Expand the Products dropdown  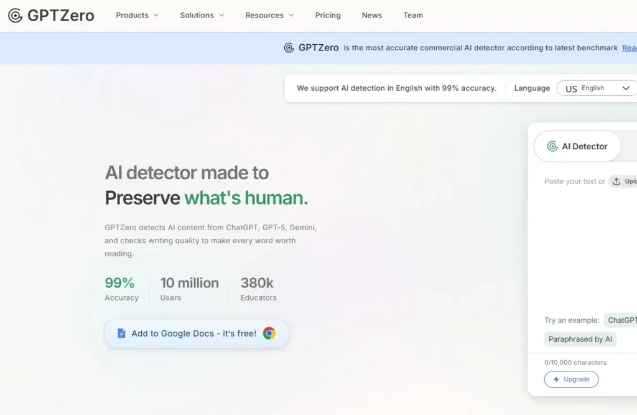pyautogui.click(x=136, y=15)
